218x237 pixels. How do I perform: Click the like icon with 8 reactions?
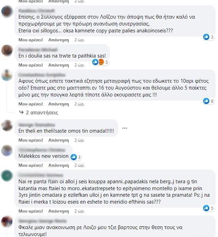tap(206, 101)
